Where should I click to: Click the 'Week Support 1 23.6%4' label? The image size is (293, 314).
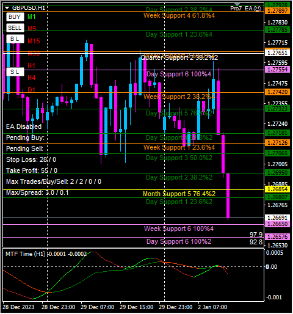(x=179, y=147)
